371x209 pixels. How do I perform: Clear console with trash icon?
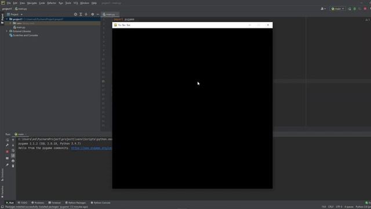[x=13, y=166]
